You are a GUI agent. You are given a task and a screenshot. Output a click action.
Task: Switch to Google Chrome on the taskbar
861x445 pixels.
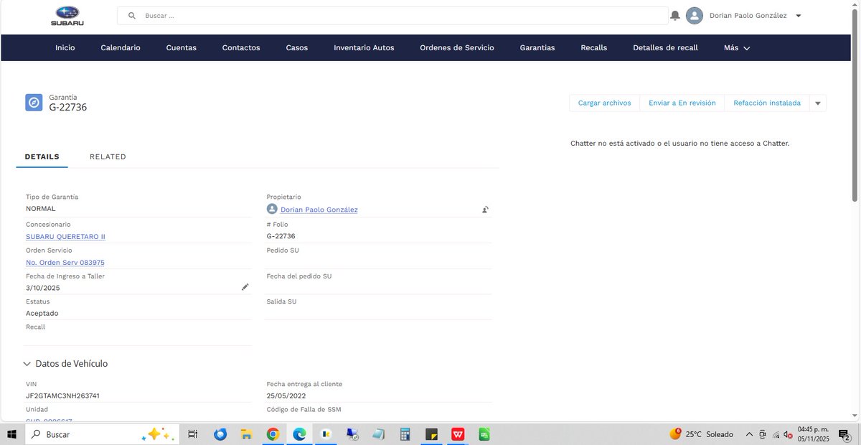pos(273,434)
